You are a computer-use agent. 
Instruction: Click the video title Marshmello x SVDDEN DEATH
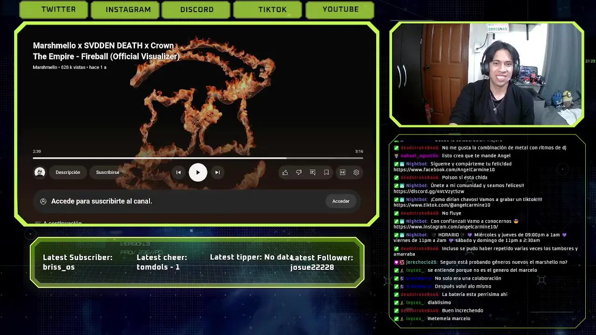tap(106, 51)
